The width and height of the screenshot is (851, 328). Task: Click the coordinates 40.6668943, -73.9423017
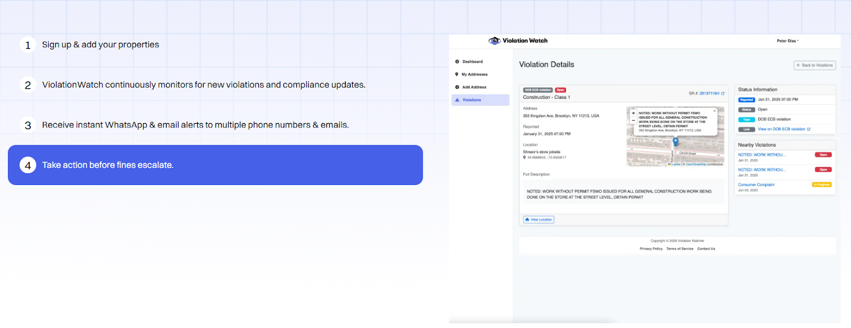pyautogui.click(x=547, y=157)
